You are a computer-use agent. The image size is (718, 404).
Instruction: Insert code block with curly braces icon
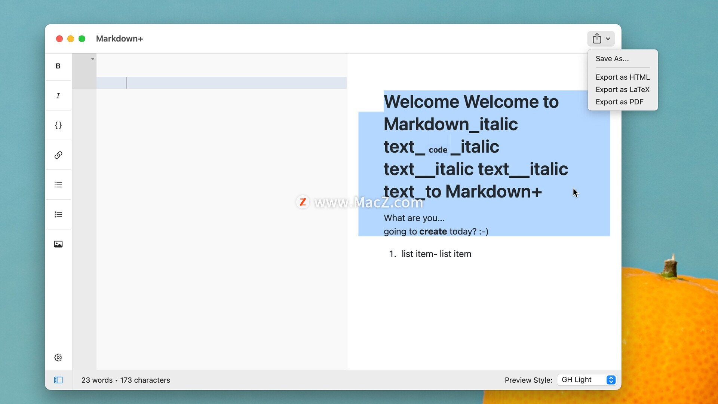pyautogui.click(x=58, y=125)
